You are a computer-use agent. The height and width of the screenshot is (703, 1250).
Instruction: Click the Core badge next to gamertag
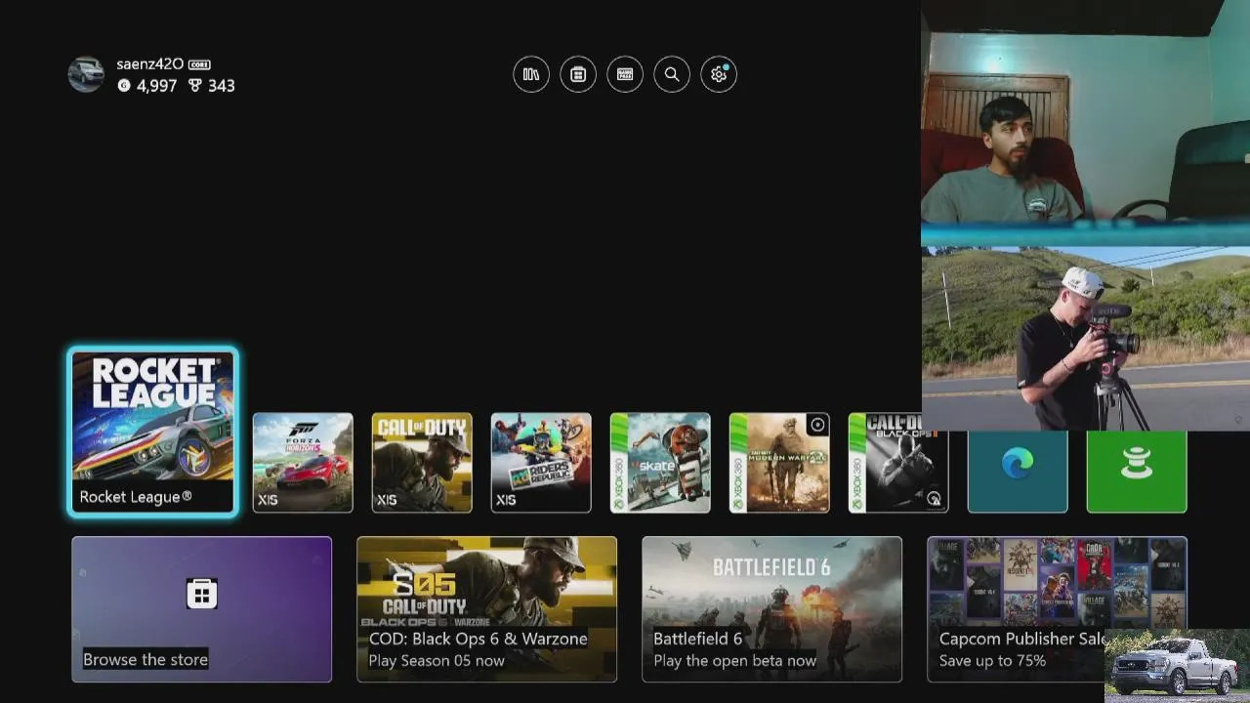point(199,64)
